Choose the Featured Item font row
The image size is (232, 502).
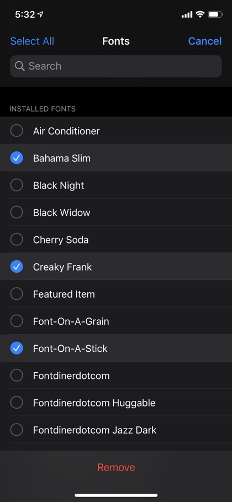(x=116, y=294)
